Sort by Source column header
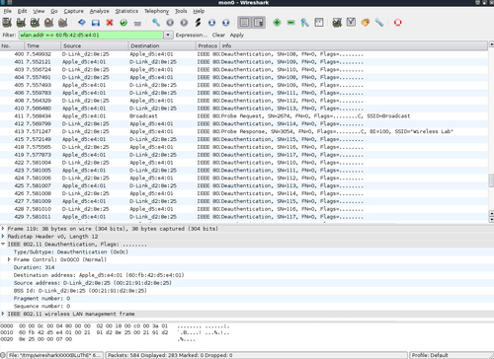This screenshot has height=359, width=494. [95, 45]
